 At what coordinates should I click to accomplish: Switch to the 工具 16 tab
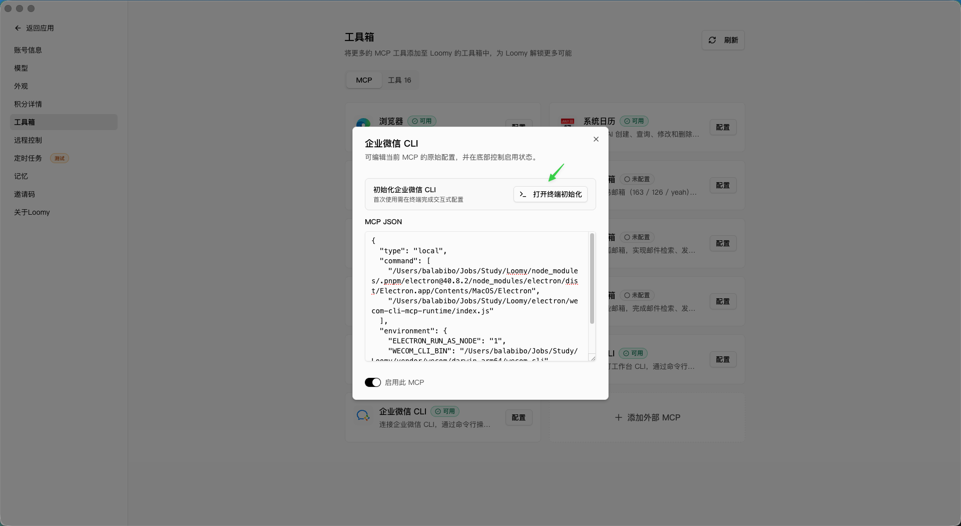tap(399, 80)
